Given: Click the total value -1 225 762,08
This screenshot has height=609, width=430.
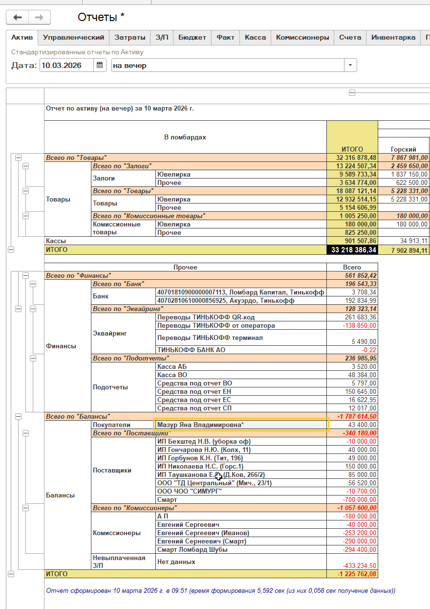Looking at the screenshot, I should [x=352, y=574].
